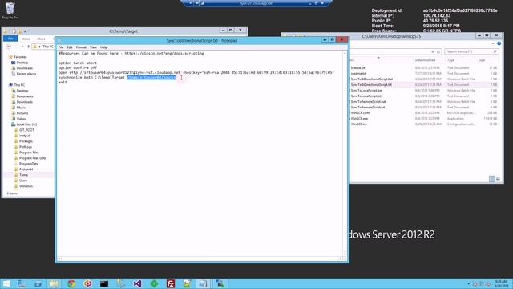Open the green diamond taskbar app
The height and width of the screenshot is (289, 513).
coord(154,283)
